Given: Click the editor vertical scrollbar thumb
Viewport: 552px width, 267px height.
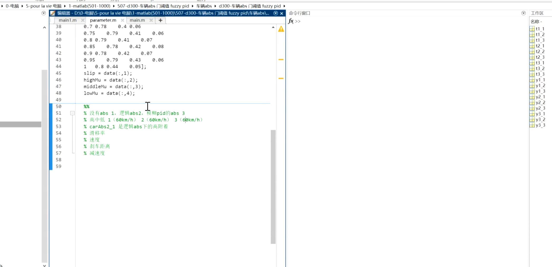Looking at the screenshot, I should click(273, 187).
